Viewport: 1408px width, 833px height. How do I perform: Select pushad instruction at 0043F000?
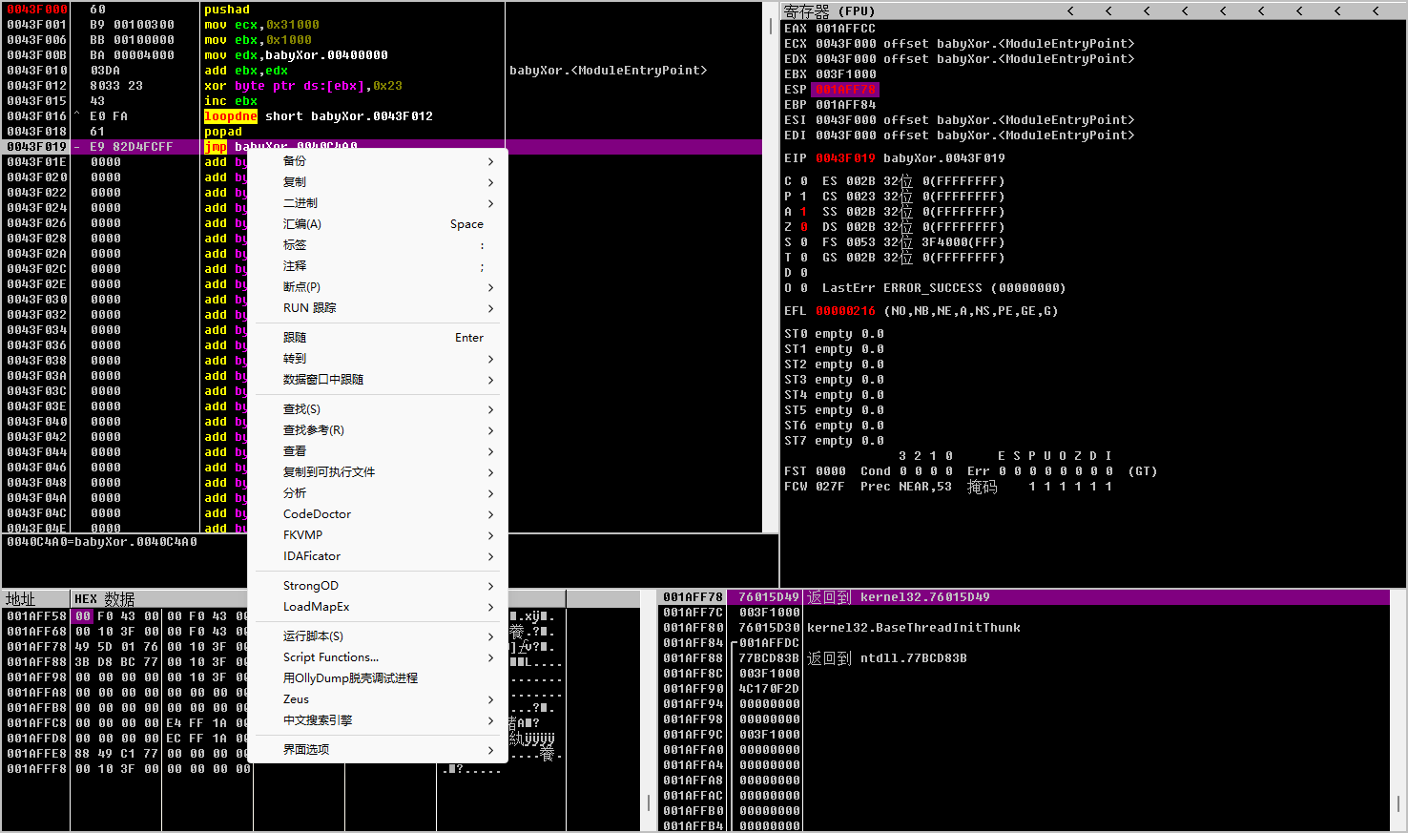coord(227,10)
